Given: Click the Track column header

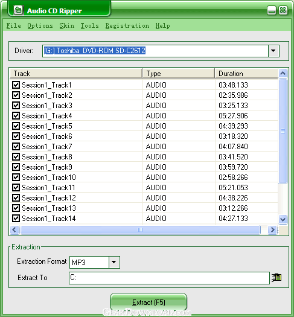Looking at the screenshot, I should (x=76, y=74).
